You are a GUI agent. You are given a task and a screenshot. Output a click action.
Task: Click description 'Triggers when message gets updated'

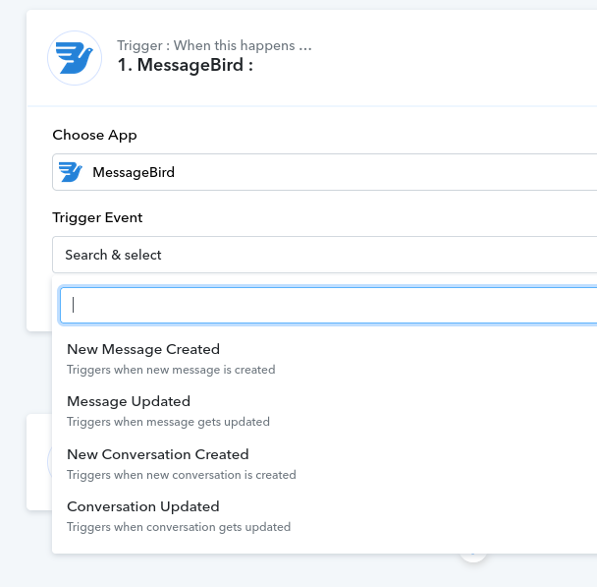pos(168,422)
